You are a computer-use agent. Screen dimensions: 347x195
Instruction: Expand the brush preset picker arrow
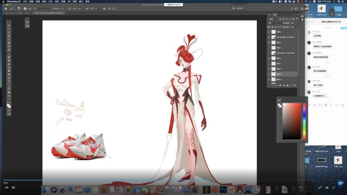(22, 8)
